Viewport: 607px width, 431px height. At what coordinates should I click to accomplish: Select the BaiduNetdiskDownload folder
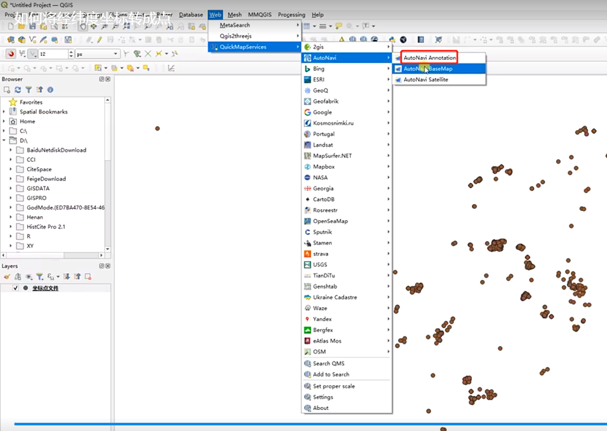[56, 150]
